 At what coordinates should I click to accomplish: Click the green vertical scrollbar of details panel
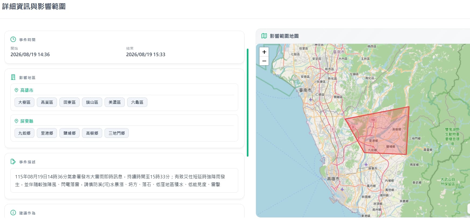point(248,102)
